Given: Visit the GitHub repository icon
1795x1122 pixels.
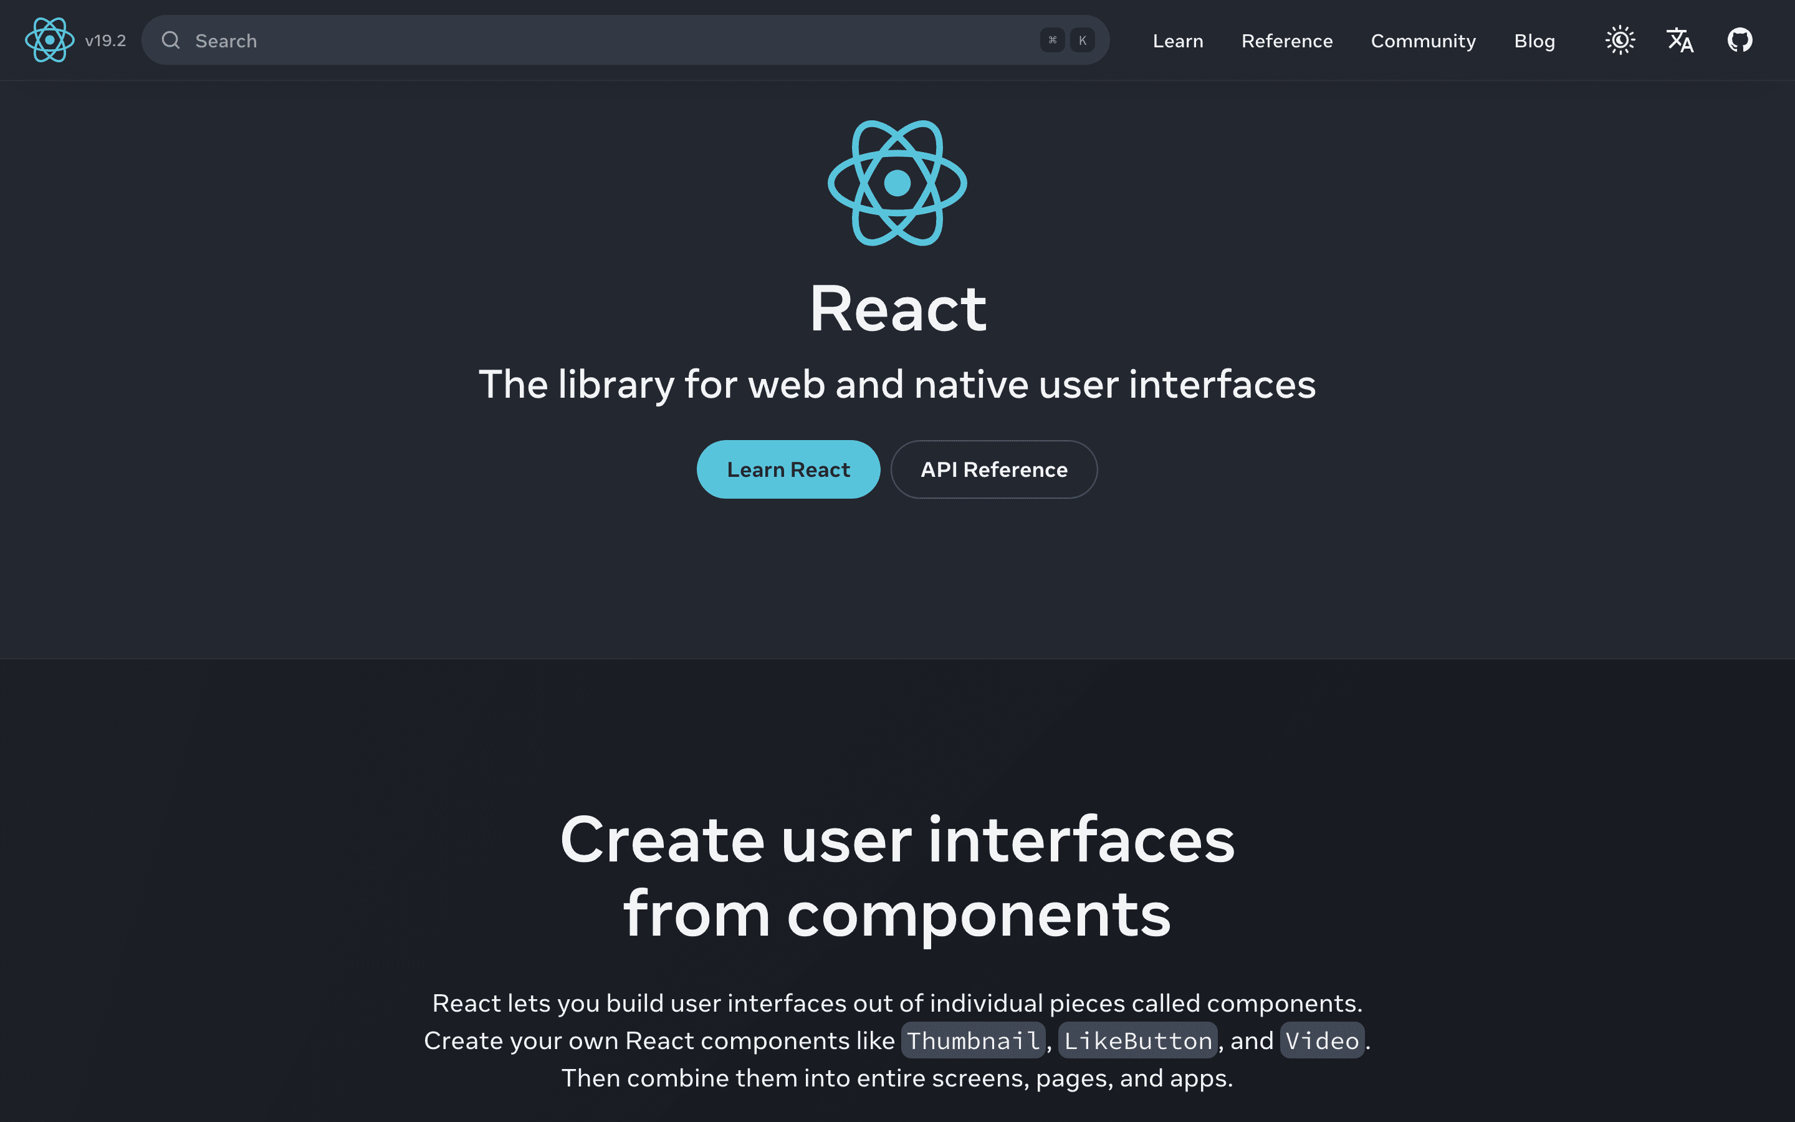Looking at the screenshot, I should tap(1740, 40).
